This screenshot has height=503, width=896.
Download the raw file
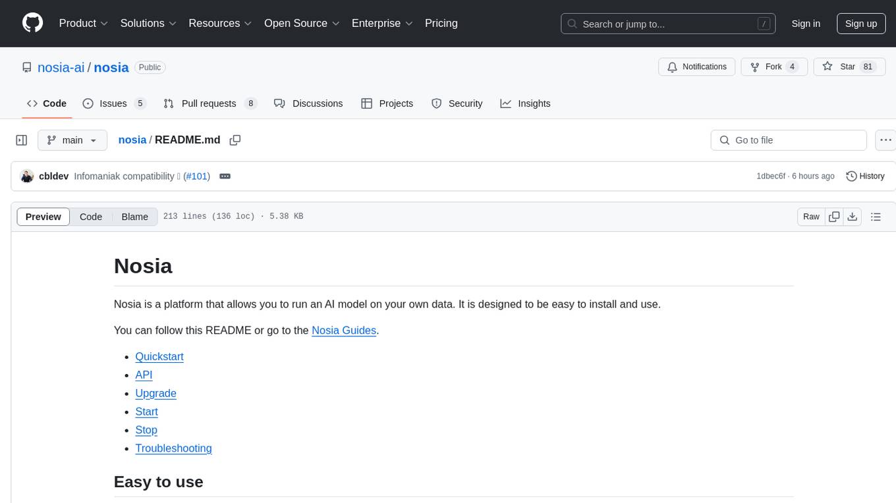[852, 217]
